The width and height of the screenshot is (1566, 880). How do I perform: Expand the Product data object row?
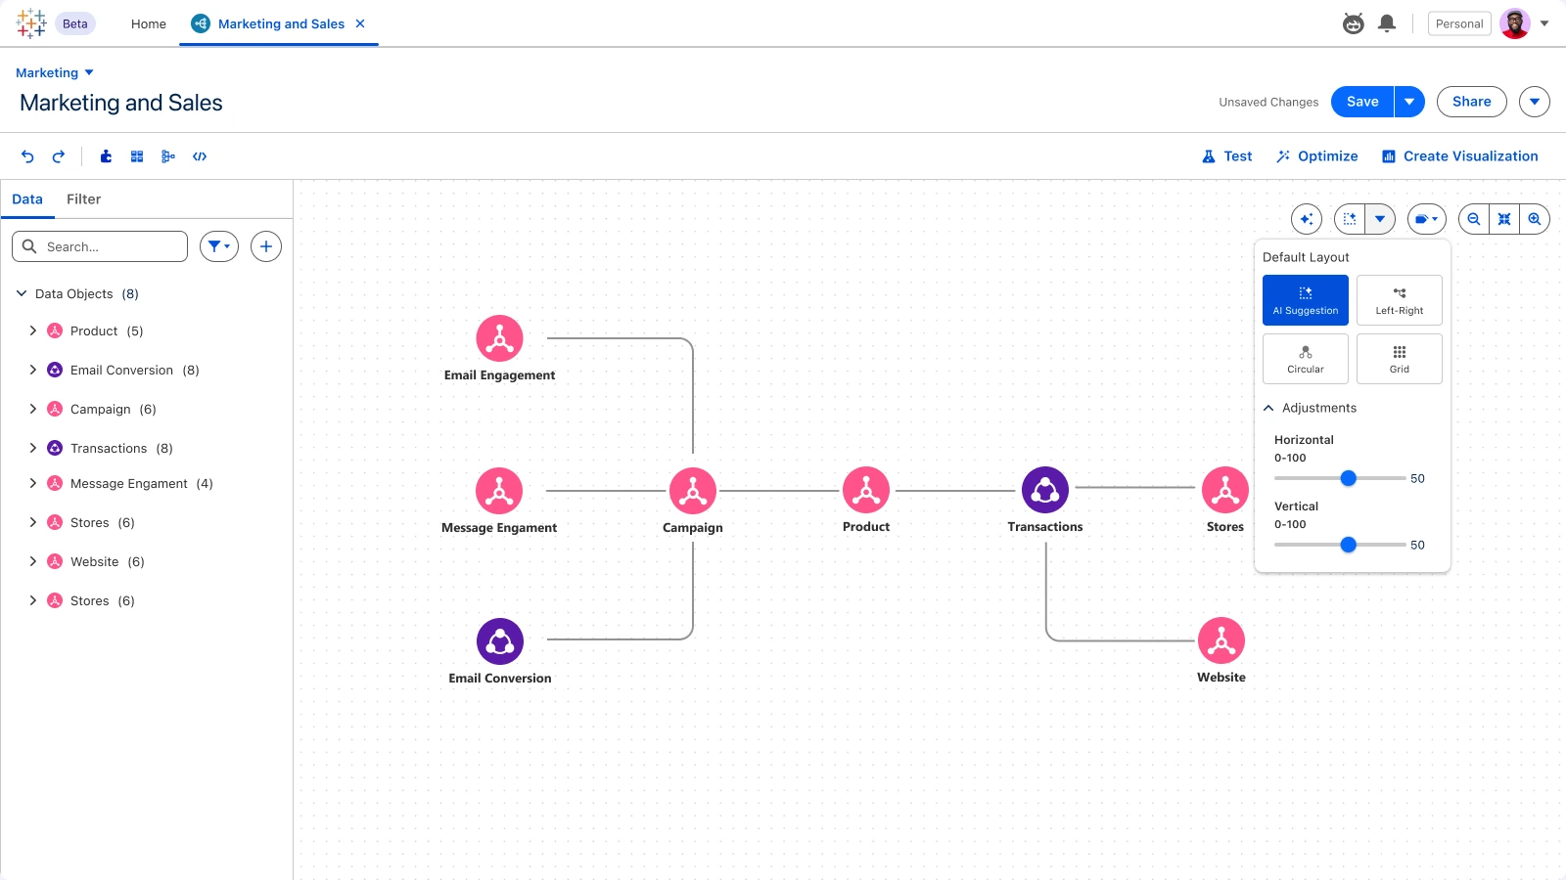pyautogui.click(x=33, y=330)
